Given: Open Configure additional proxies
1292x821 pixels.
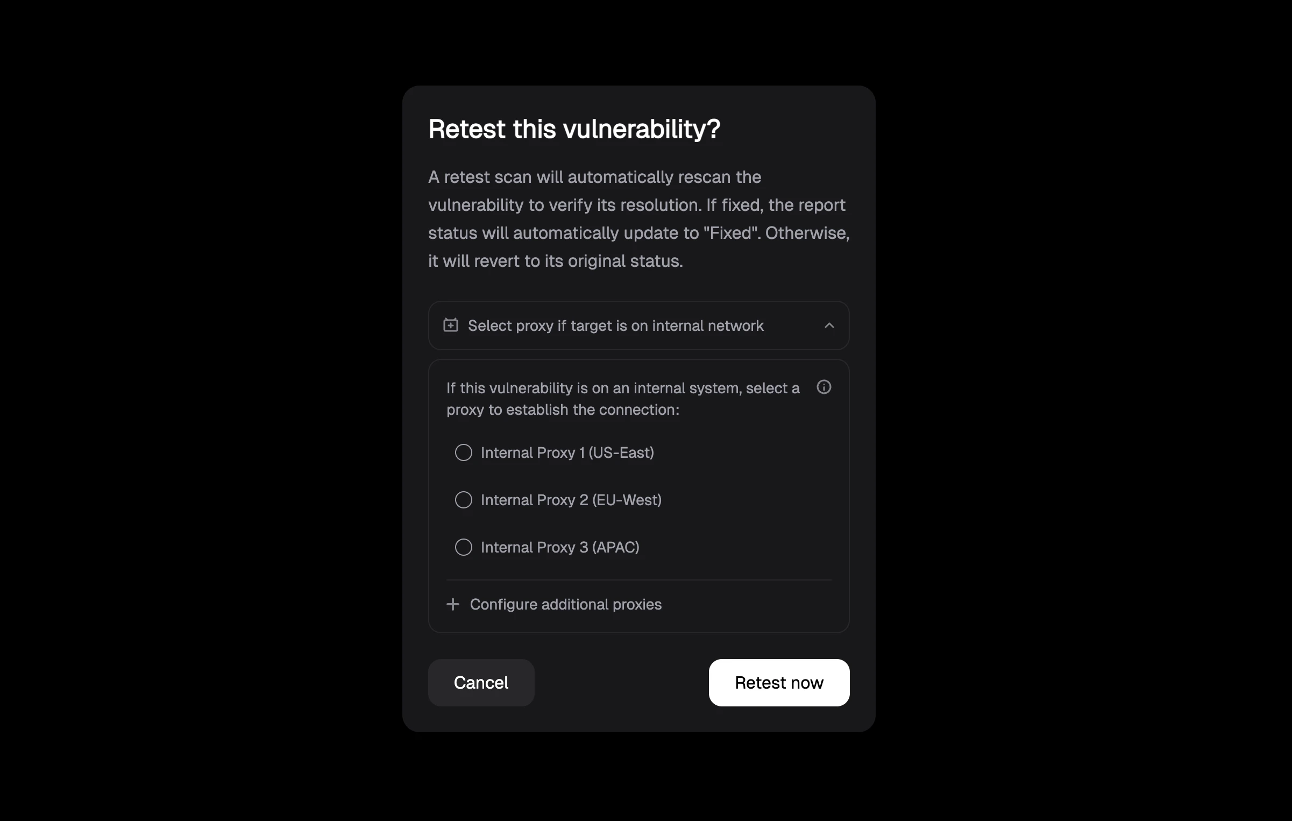Looking at the screenshot, I should pos(565,604).
